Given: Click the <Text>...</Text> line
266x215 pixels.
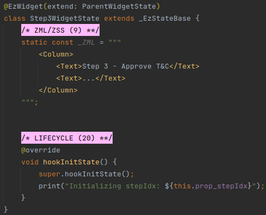Looking at the screenshot, I should [x=91, y=78].
